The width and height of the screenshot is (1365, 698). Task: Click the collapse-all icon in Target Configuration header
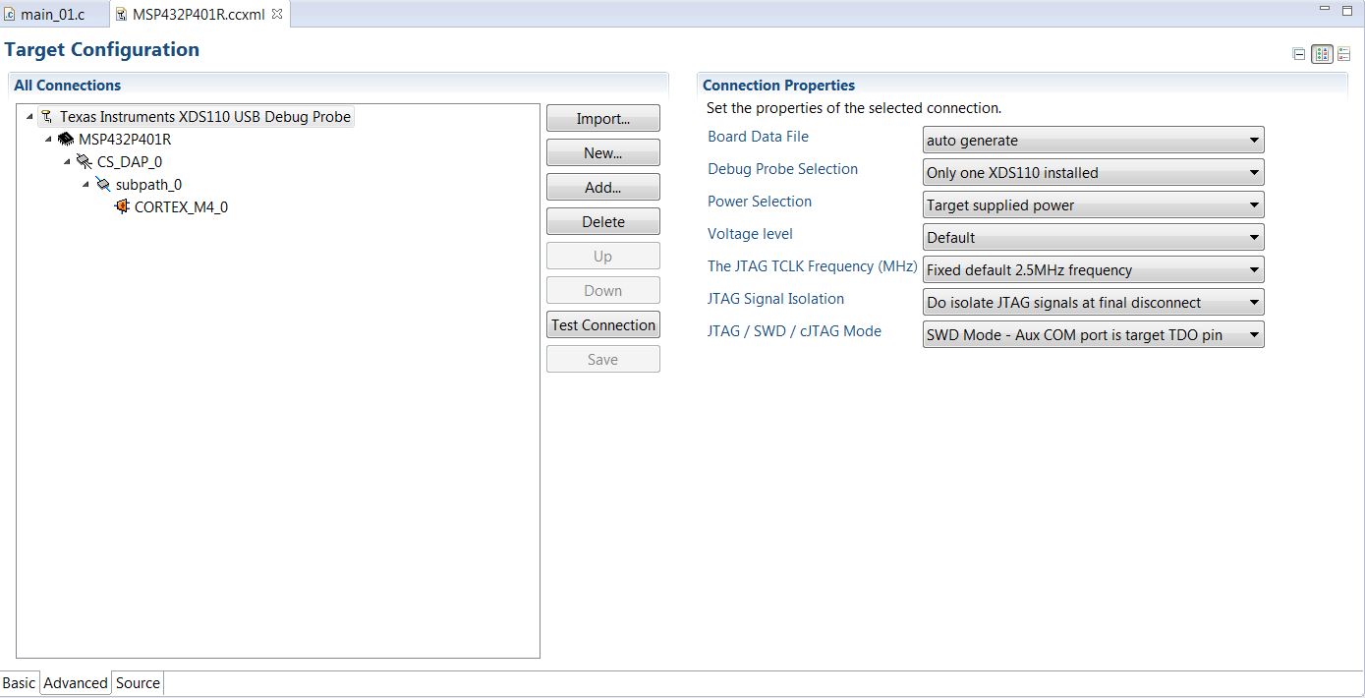click(1299, 55)
